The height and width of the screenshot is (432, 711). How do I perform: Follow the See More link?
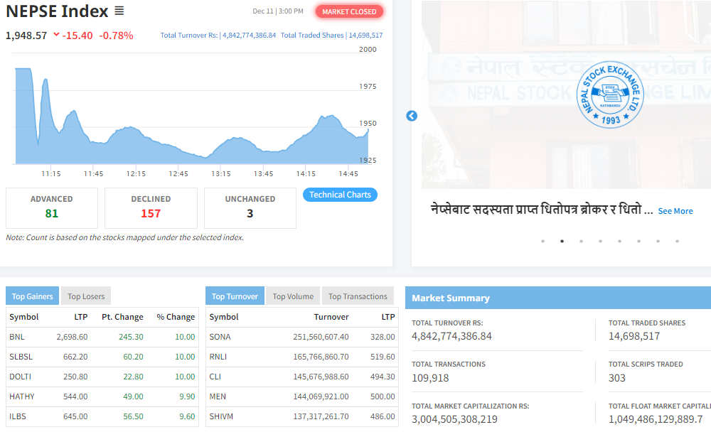675,211
